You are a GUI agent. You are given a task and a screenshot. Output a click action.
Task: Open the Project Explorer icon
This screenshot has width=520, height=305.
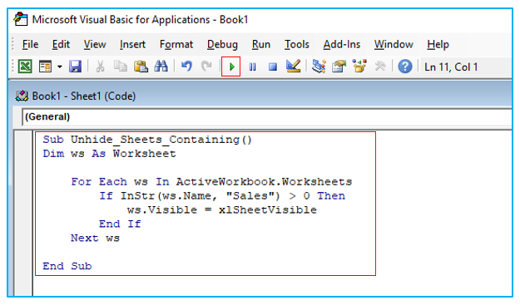pyautogui.click(x=319, y=66)
